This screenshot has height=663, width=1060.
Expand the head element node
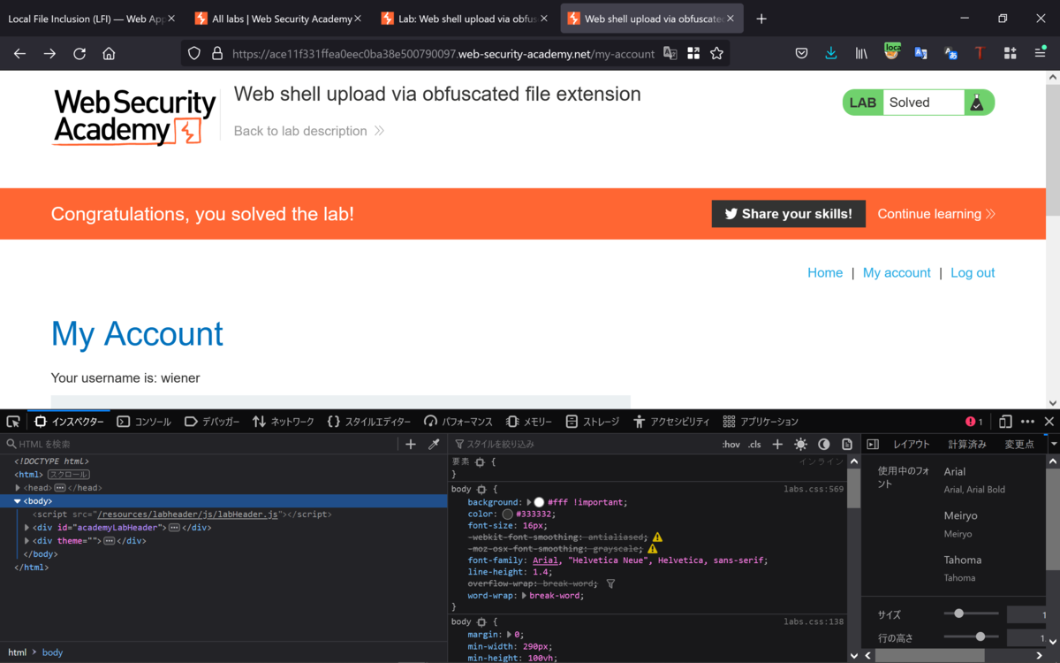coord(18,488)
